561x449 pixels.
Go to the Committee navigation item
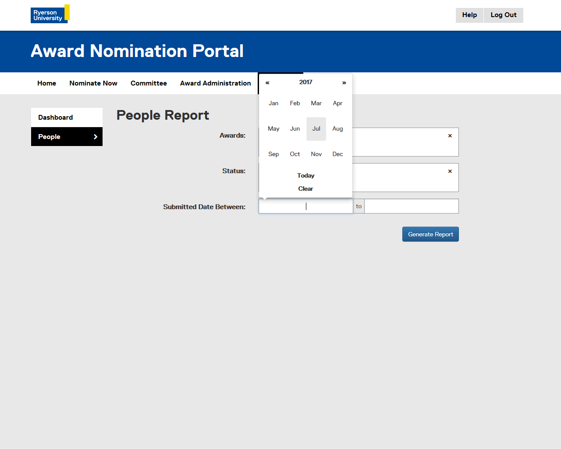[149, 83]
